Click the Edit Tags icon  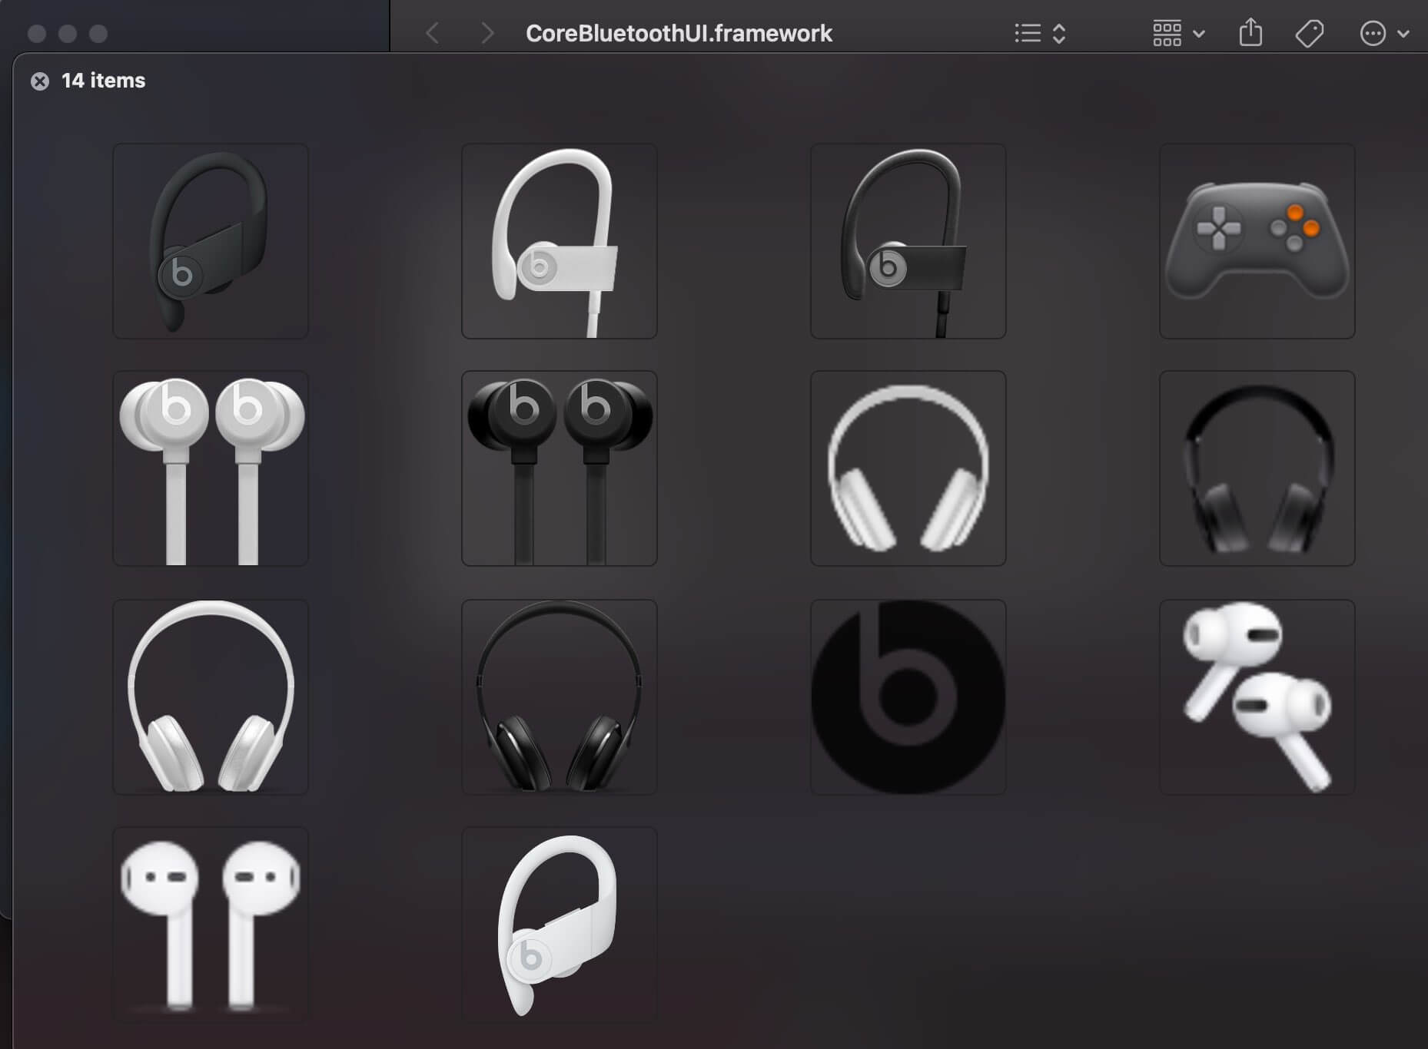1310,33
